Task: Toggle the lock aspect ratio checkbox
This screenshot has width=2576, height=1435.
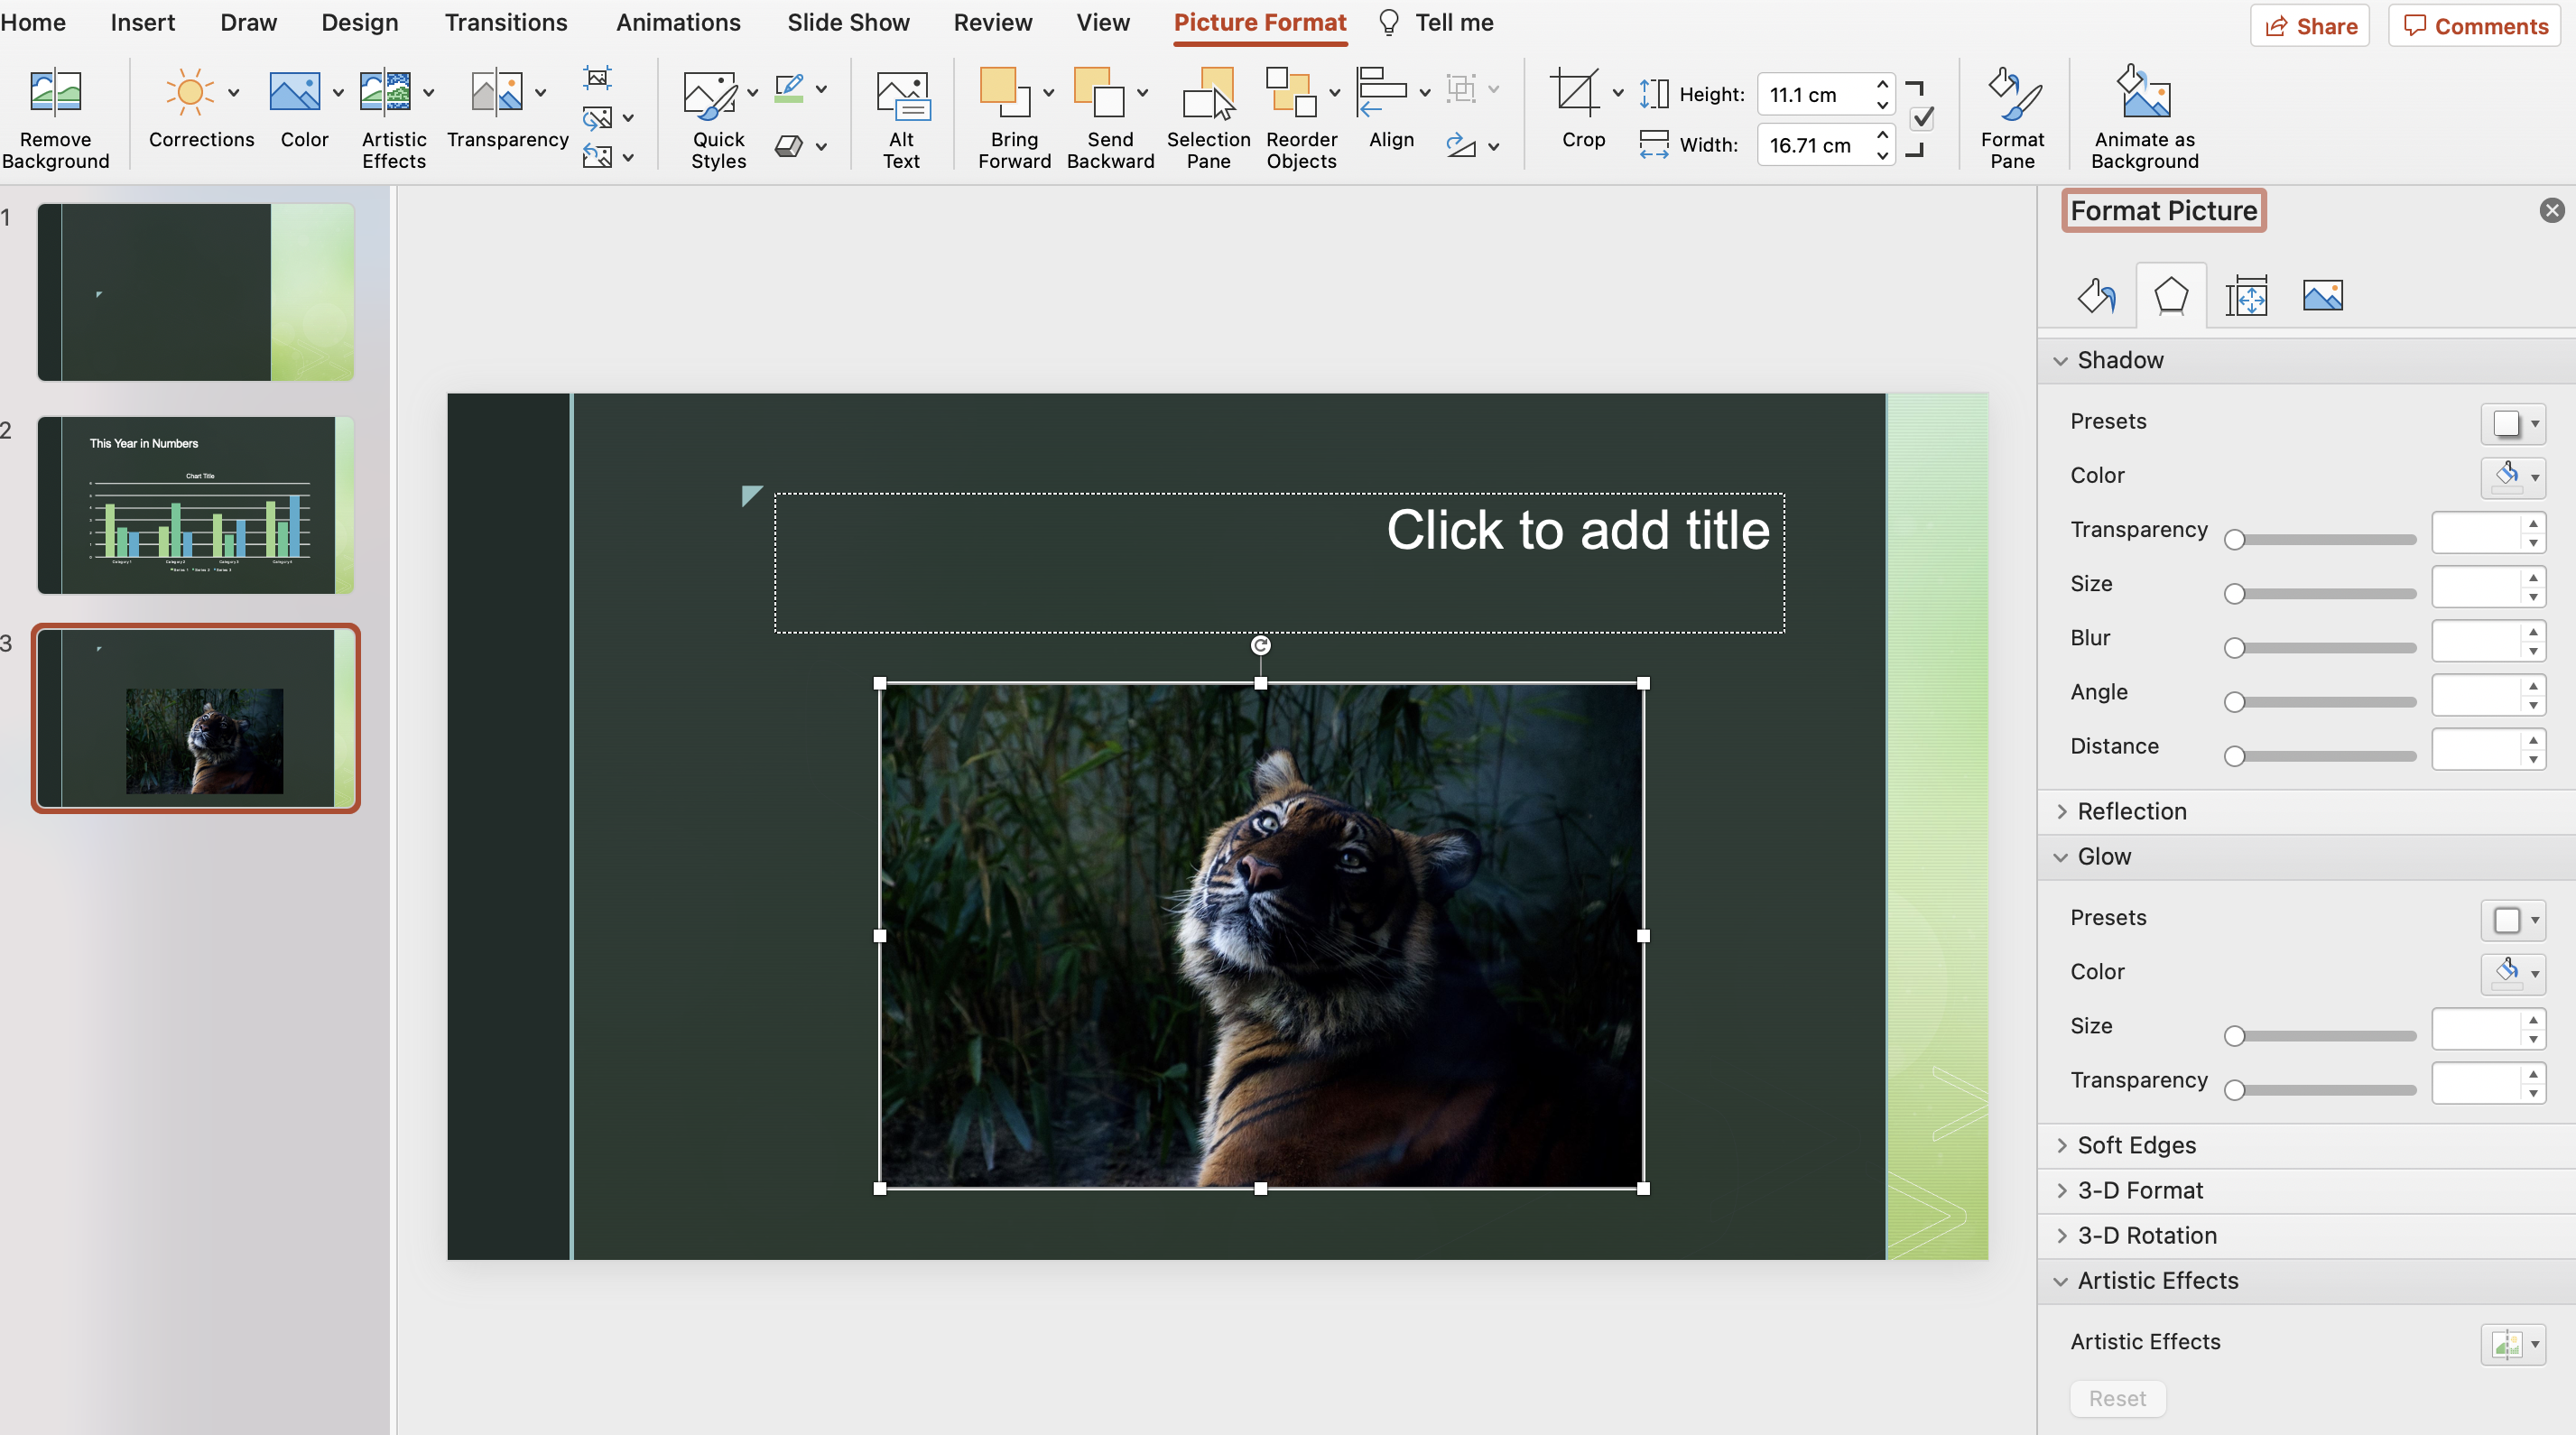Action: 1921,119
